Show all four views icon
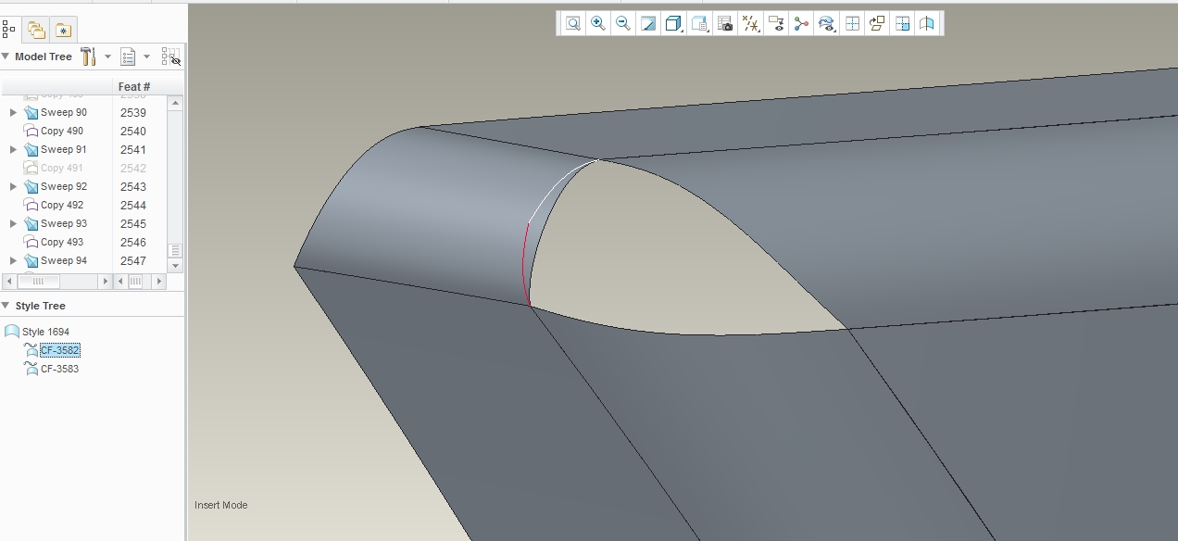 tap(852, 24)
